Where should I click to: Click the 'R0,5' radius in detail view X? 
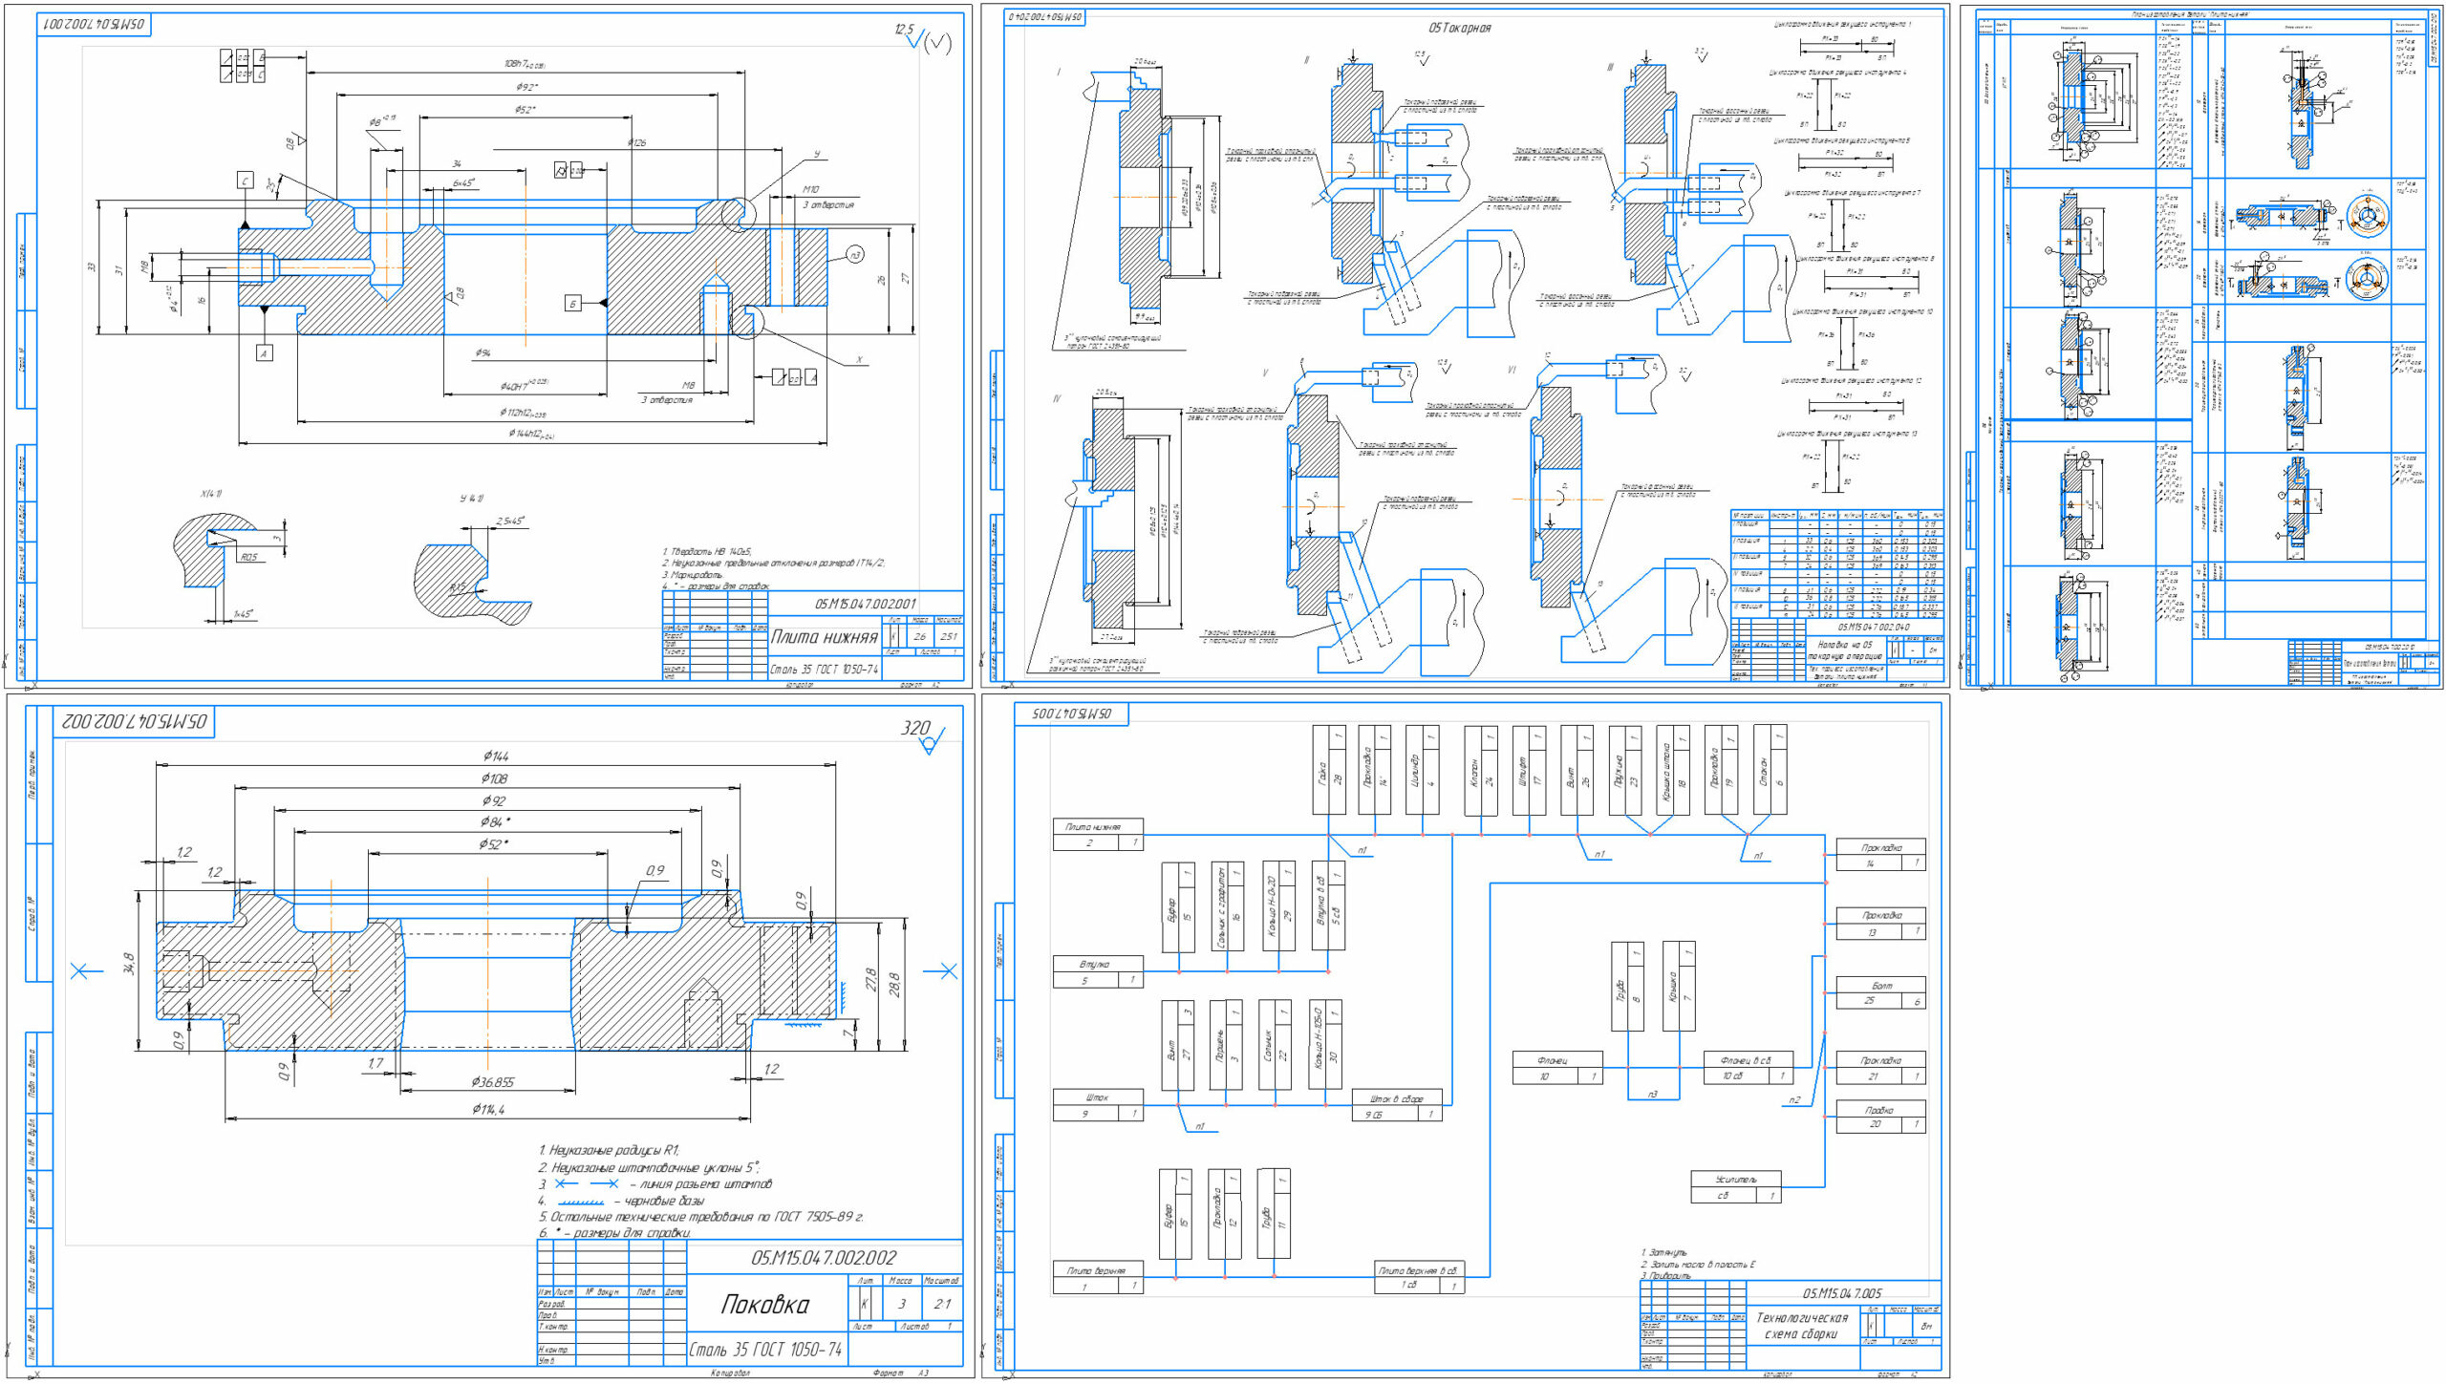coord(248,557)
